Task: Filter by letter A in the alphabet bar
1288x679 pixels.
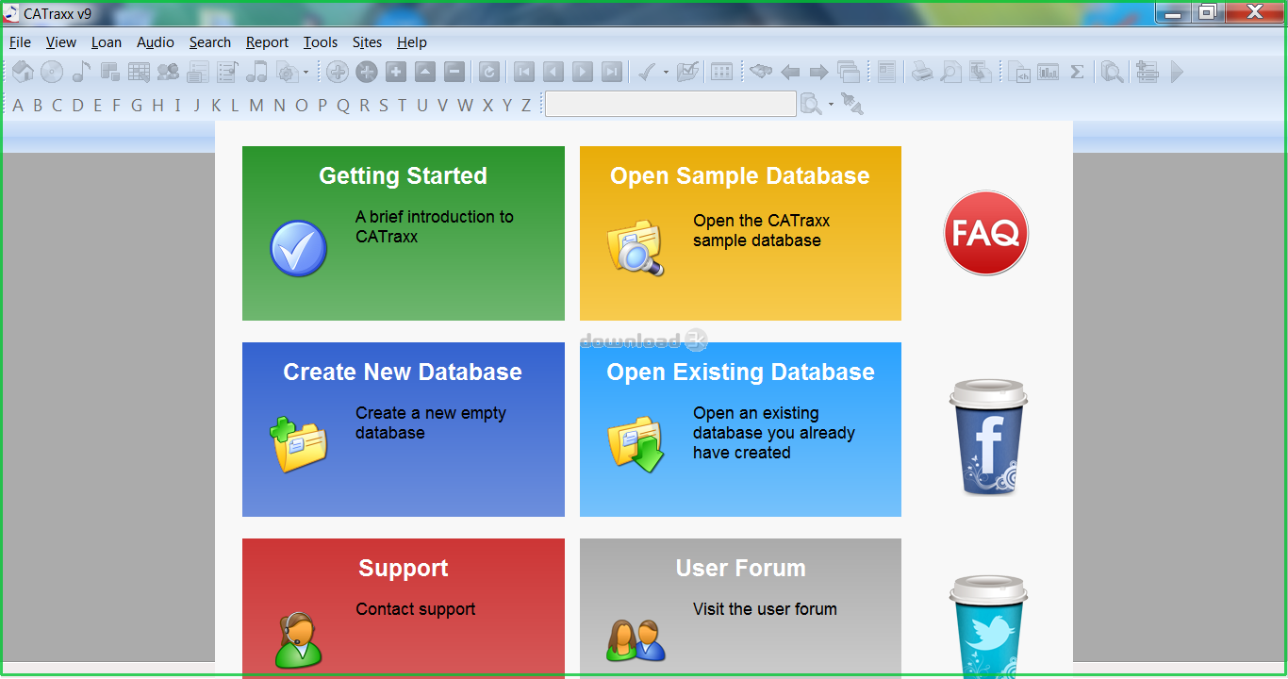Action: tap(18, 105)
